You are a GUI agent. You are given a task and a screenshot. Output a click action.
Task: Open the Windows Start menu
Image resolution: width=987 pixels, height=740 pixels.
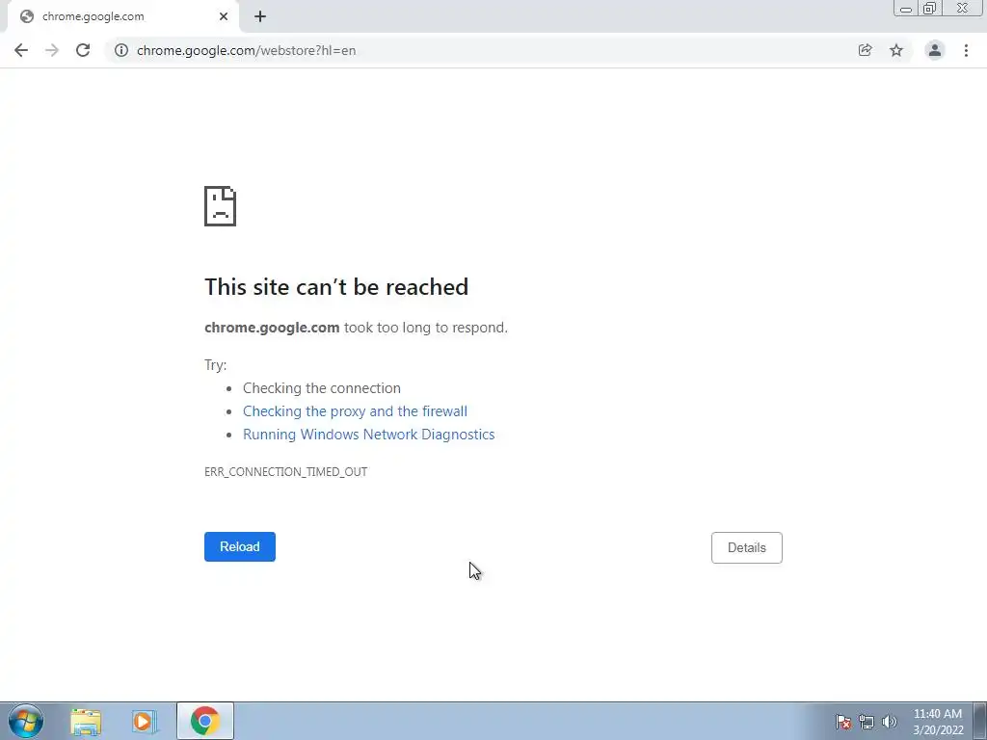click(26, 721)
